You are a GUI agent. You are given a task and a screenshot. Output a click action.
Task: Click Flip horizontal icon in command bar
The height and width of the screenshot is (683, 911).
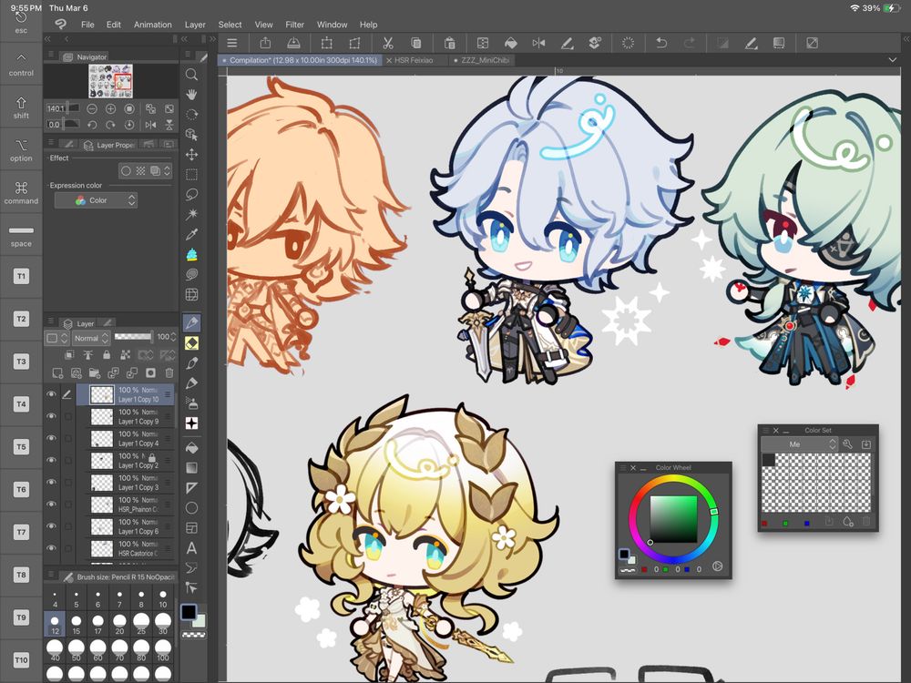pos(538,43)
